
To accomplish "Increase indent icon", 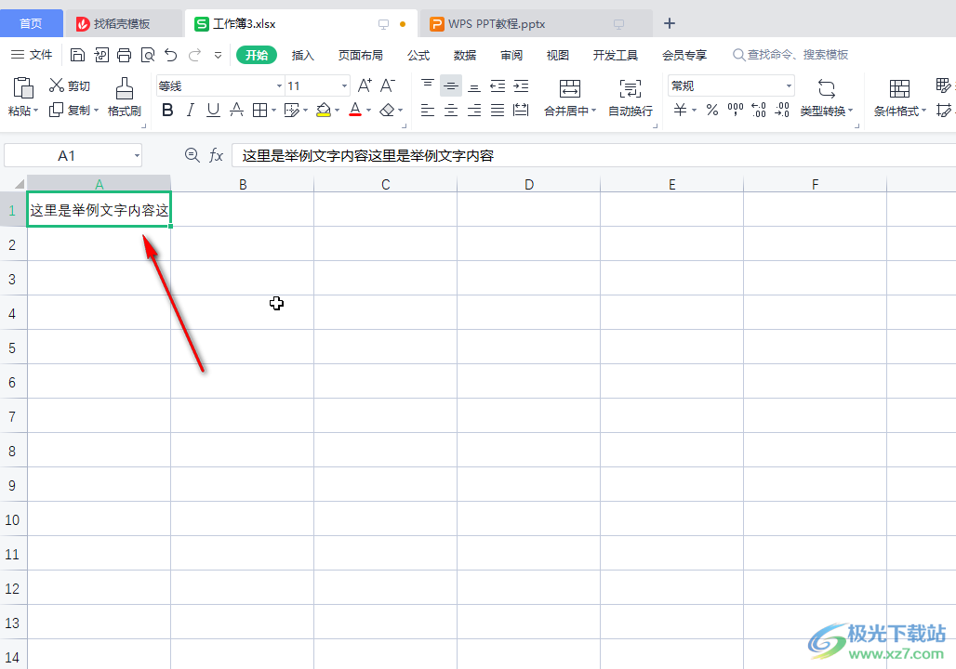I will 521,85.
